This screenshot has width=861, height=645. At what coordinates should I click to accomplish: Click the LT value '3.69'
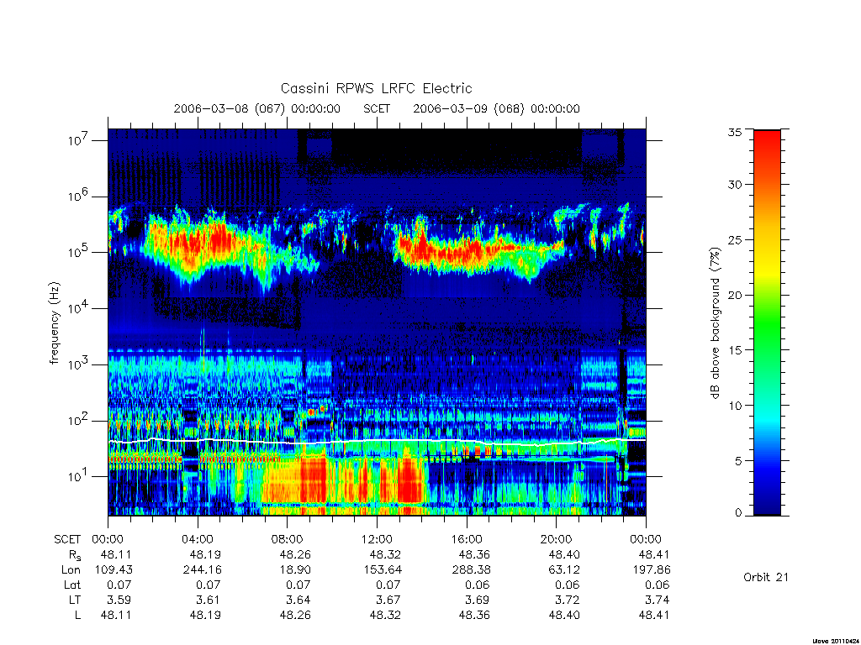[x=478, y=600]
